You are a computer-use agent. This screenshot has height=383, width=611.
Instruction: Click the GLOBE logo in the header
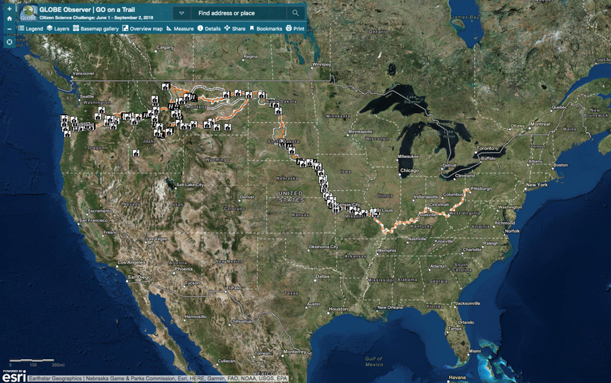tap(28, 13)
